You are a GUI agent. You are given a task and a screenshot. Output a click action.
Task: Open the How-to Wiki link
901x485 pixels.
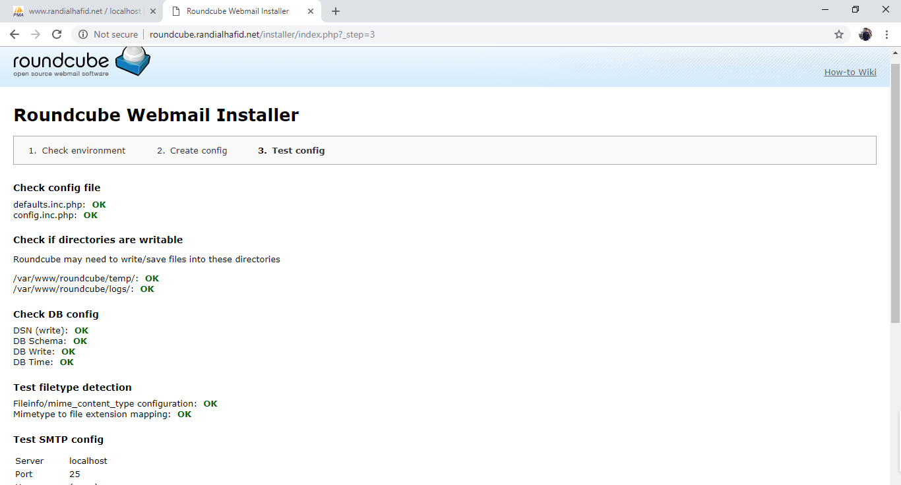850,72
